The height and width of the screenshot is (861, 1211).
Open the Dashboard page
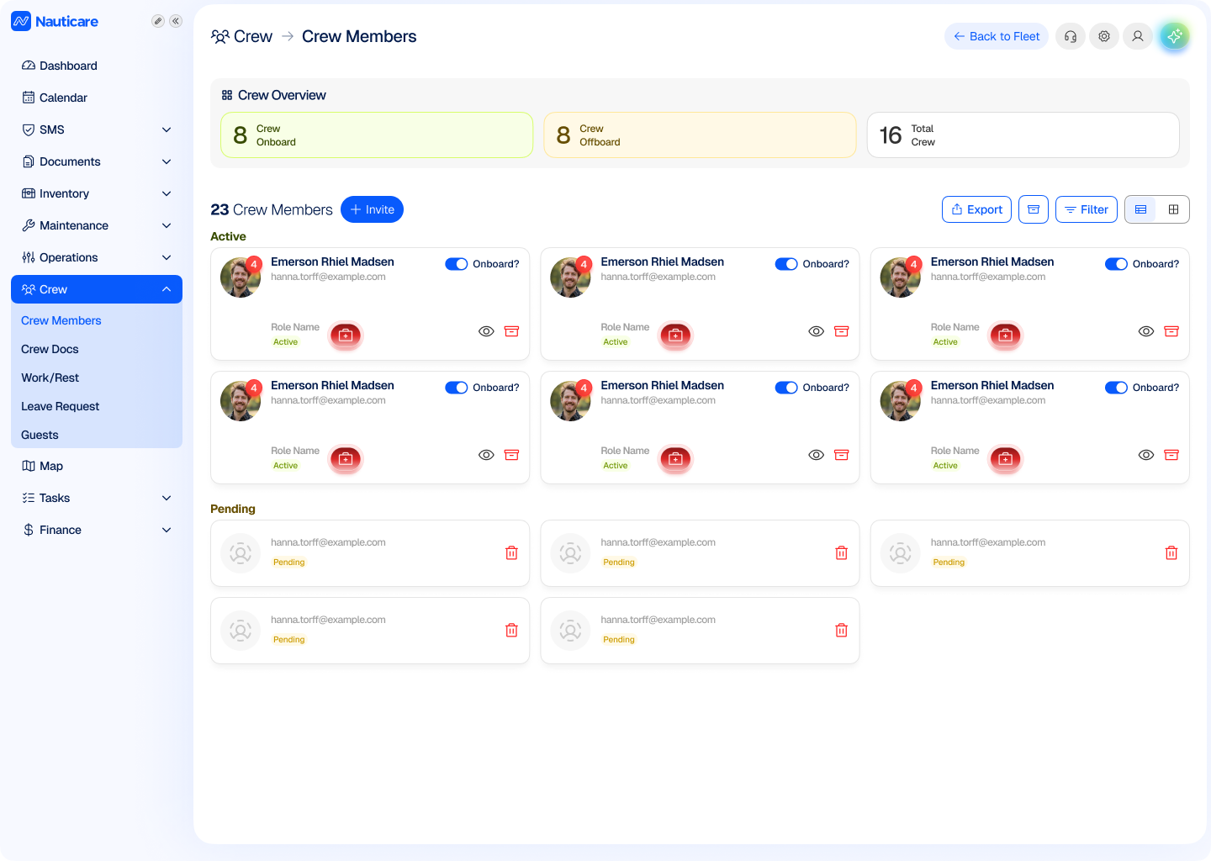[x=97, y=66]
